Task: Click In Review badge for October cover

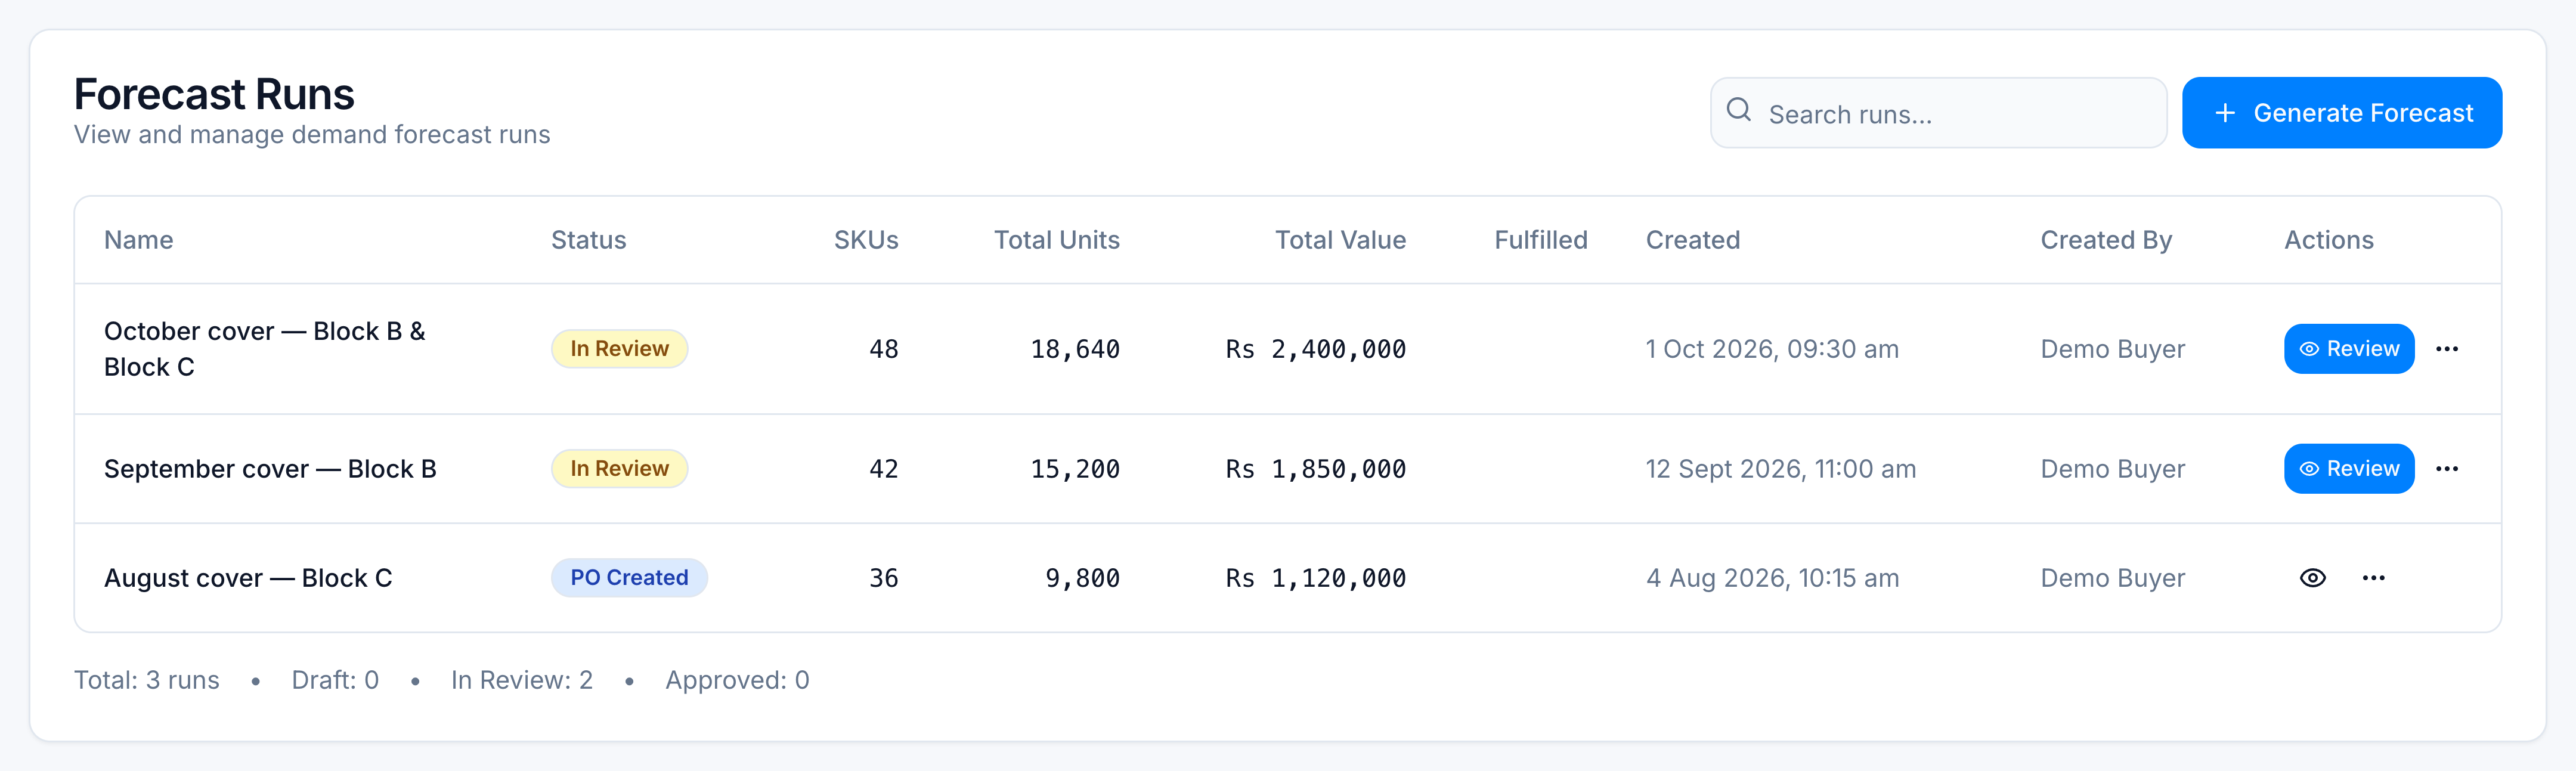Action: (x=619, y=349)
